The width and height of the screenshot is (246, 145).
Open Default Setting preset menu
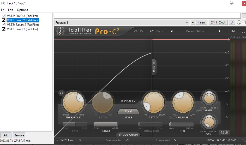coord(196,31)
